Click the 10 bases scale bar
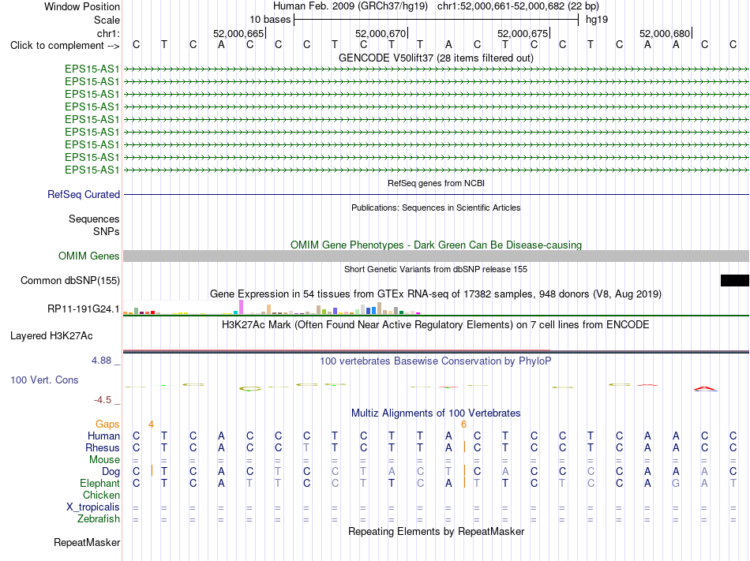Image resolution: width=750 pixels, height=561 pixels. 437,20
